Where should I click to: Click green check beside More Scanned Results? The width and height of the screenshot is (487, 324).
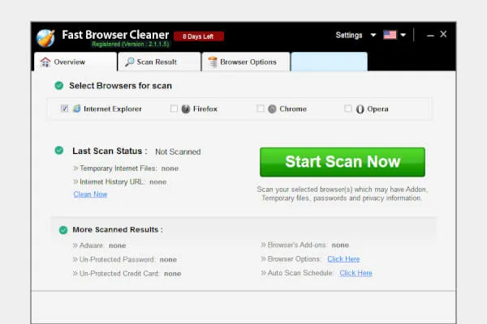pyautogui.click(x=63, y=230)
